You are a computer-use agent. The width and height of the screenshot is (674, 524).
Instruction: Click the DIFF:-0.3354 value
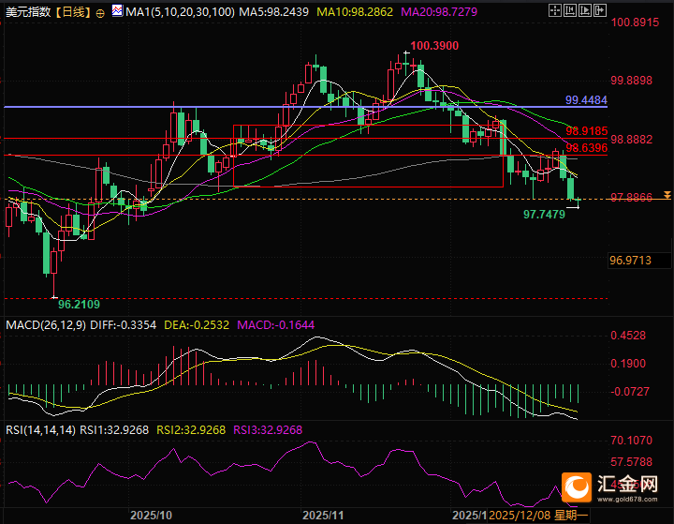[123, 325]
